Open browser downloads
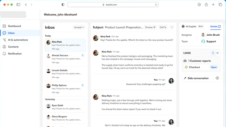This screenshot has height=127, width=226. pyautogui.click(x=199, y=5)
